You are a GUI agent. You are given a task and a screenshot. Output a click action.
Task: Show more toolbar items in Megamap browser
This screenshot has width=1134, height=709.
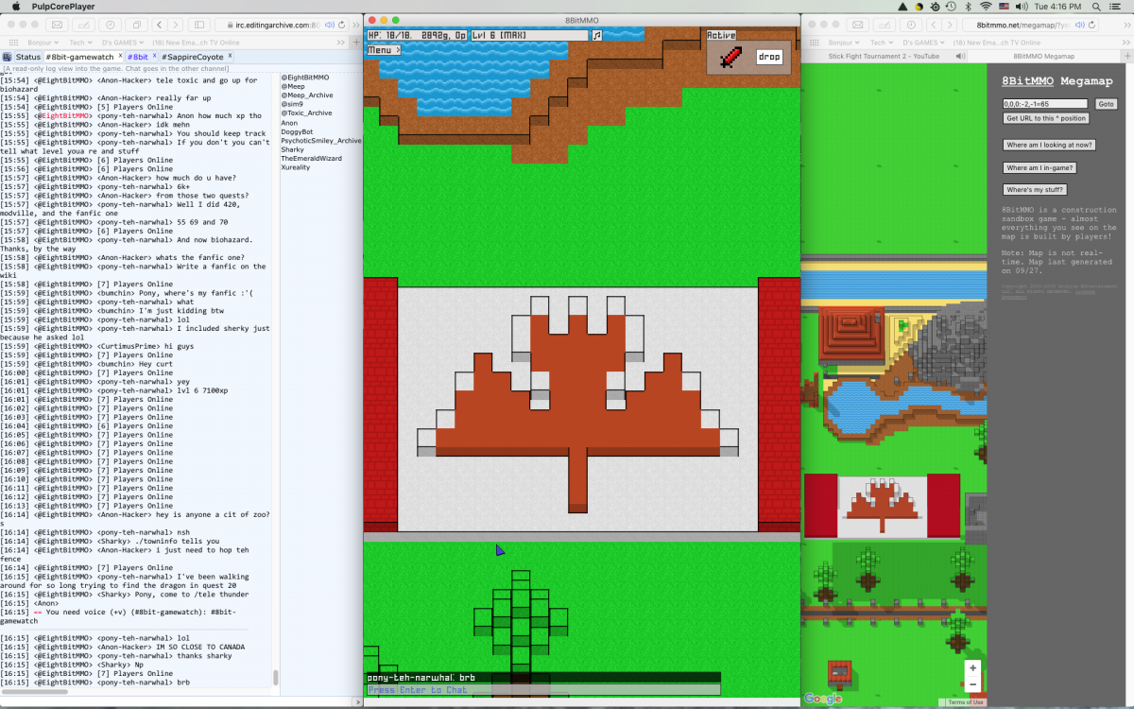[1125, 25]
